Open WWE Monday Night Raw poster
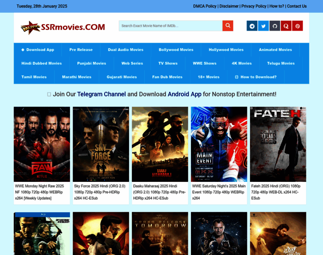Image resolution: width=323 pixels, height=255 pixels. (x=42, y=144)
